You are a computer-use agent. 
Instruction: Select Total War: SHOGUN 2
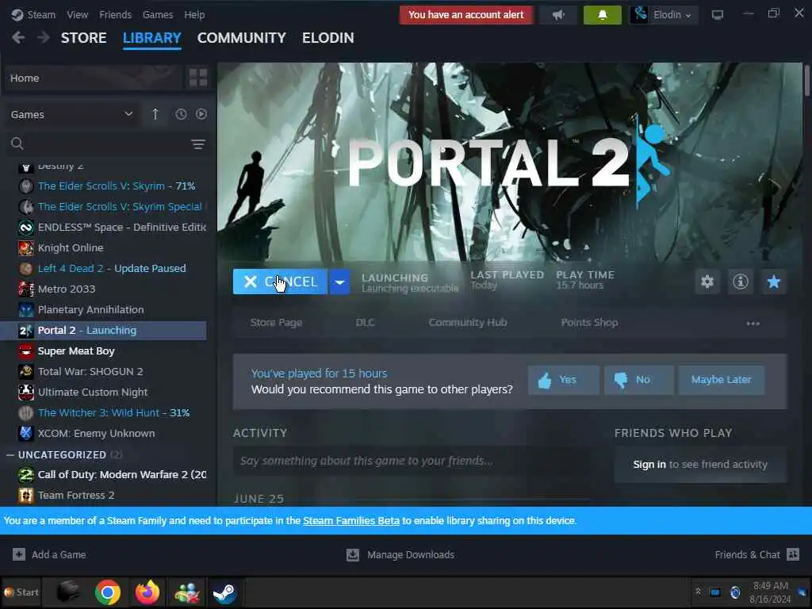point(90,371)
